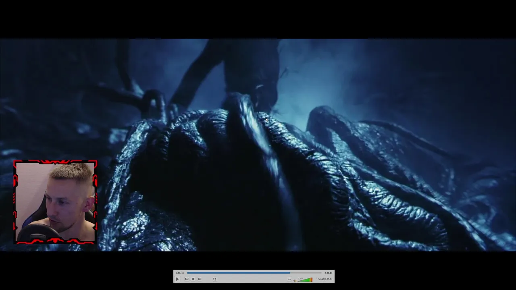Adjust the green volume level slider

click(305, 280)
